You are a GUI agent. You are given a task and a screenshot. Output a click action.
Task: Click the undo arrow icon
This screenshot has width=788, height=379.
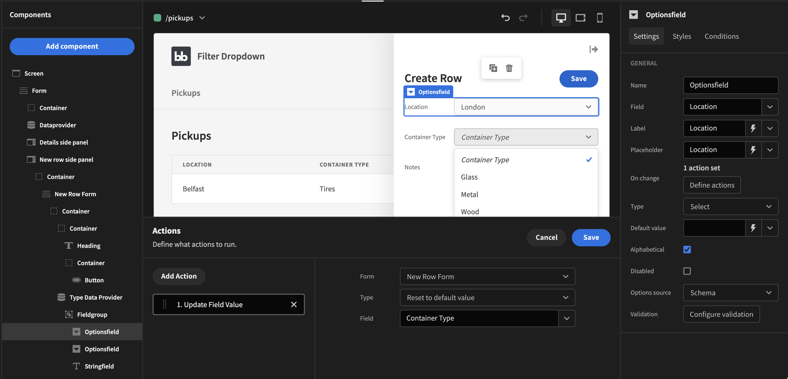[x=505, y=18]
